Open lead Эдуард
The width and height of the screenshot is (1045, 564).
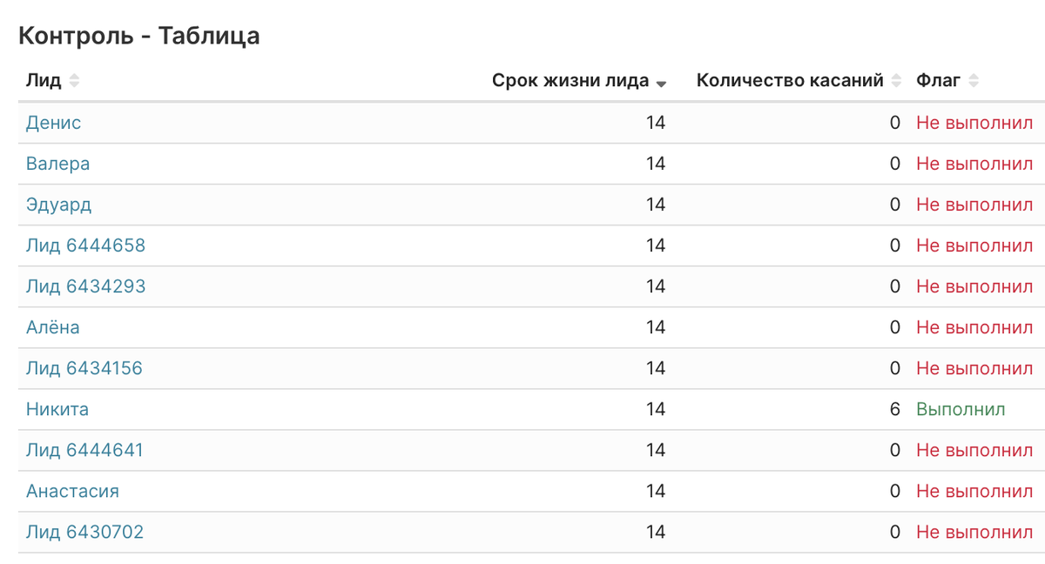tap(58, 205)
